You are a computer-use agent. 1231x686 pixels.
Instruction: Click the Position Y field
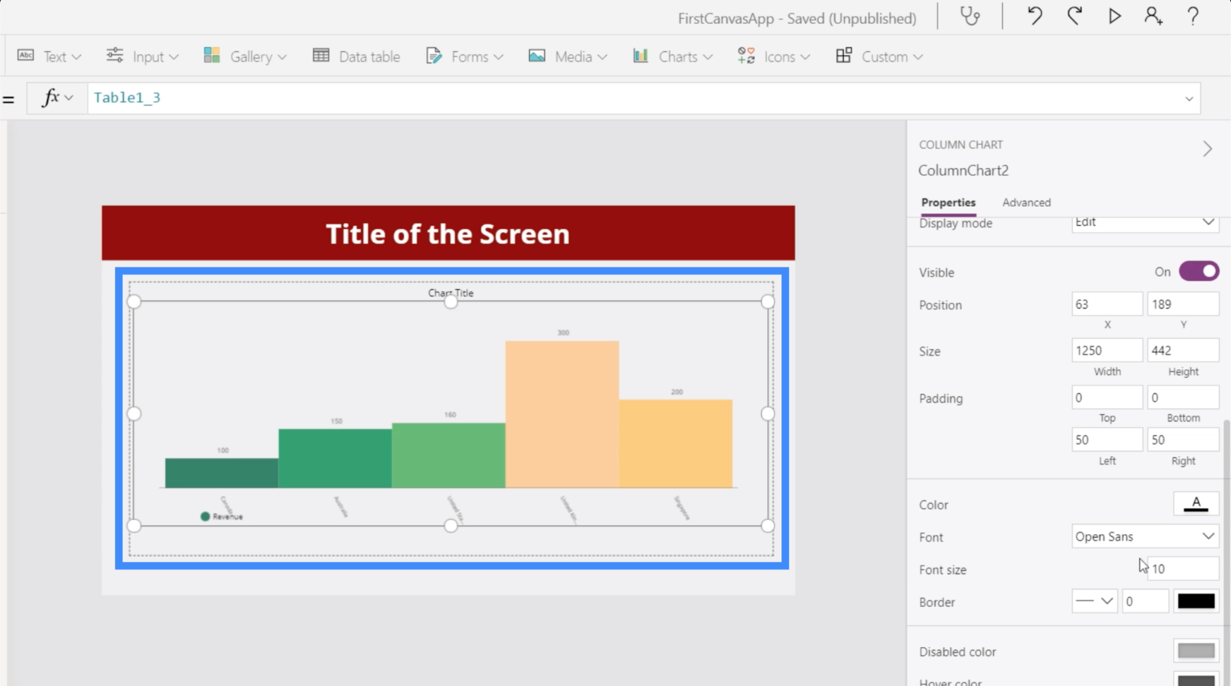[1183, 304]
